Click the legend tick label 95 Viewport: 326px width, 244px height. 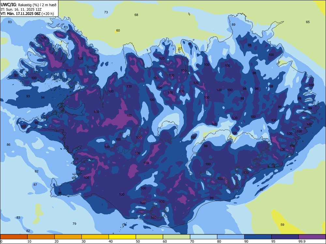pos(274,241)
